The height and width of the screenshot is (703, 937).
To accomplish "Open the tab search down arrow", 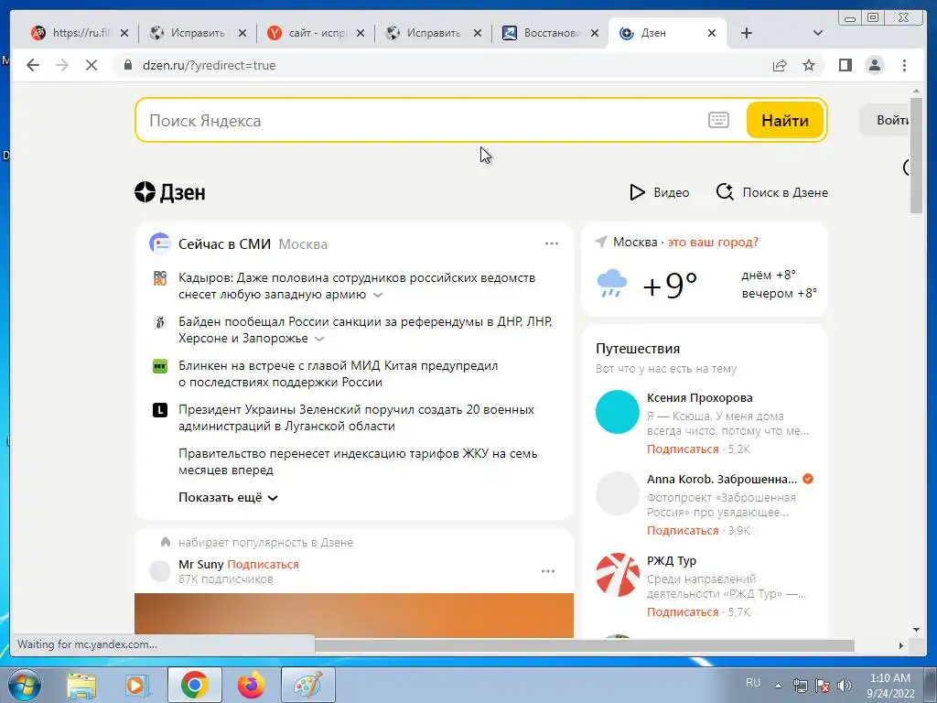I will (818, 33).
